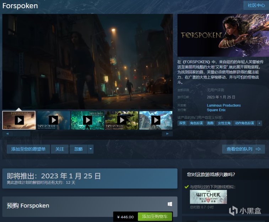Play the first Forspoken trailer thumbnail
This screenshot has width=269, height=222.
tap(19, 120)
